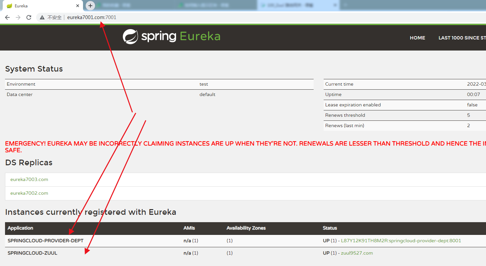Close the Eureka browser tab

point(78,6)
